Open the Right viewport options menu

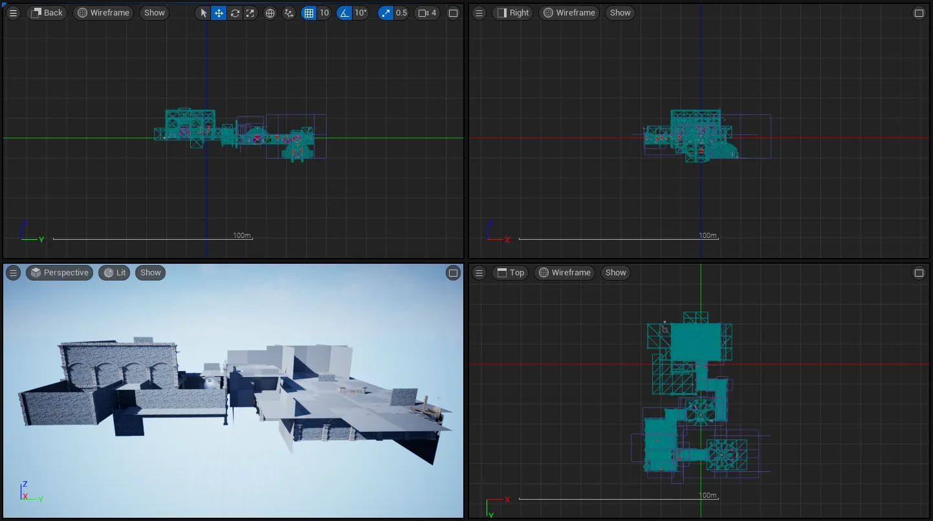478,12
